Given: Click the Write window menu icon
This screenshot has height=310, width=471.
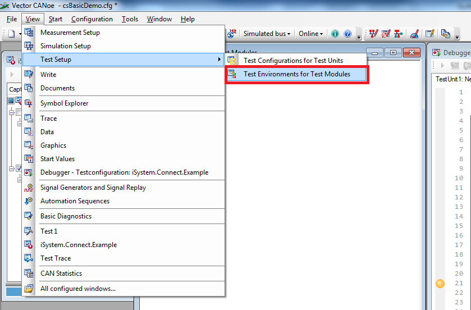Looking at the screenshot, I should [29, 75].
